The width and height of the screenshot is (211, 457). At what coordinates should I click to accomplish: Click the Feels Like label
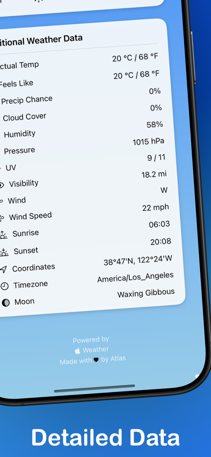tap(17, 83)
